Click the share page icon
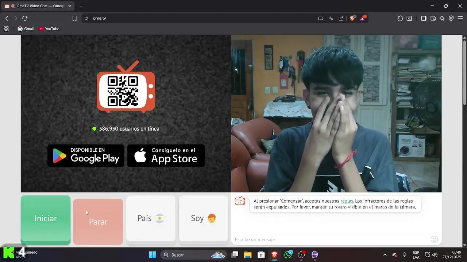Viewport: 467px width, 262px height. click(341, 18)
